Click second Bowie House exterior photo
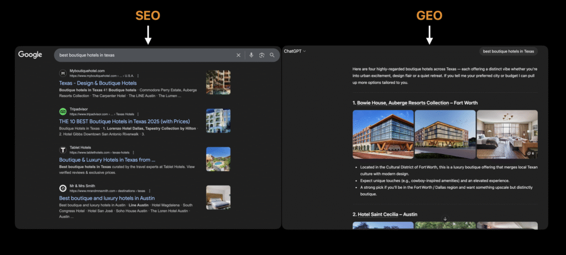Viewport: 566px width, 255px height. tap(445, 135)
